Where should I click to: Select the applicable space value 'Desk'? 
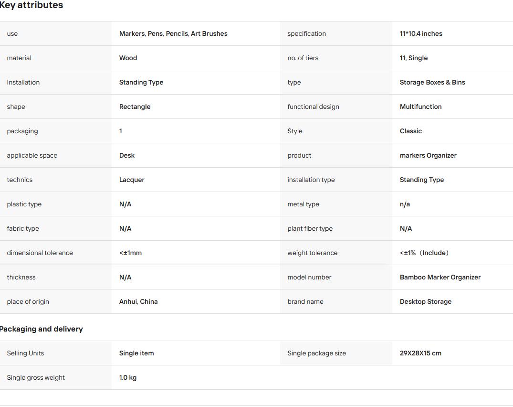pos(126,156)
